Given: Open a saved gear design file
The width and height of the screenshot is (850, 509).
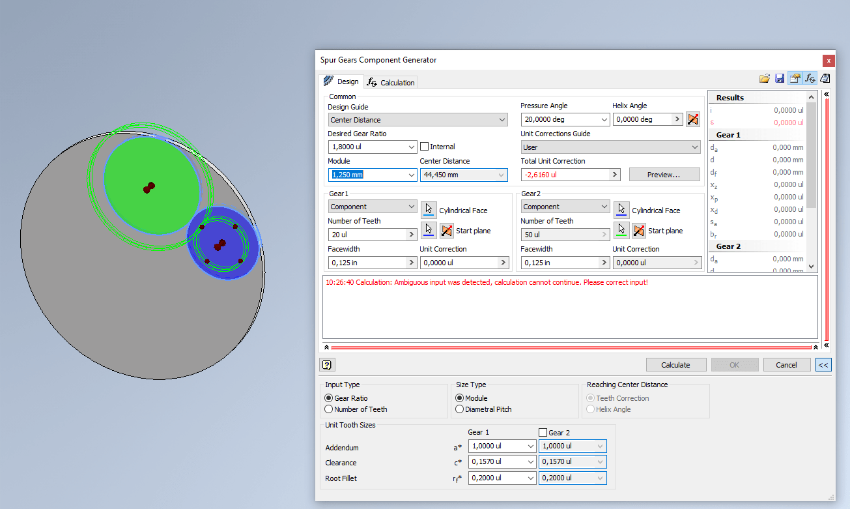Looking at the screenshot, I should tap(765, 78).
